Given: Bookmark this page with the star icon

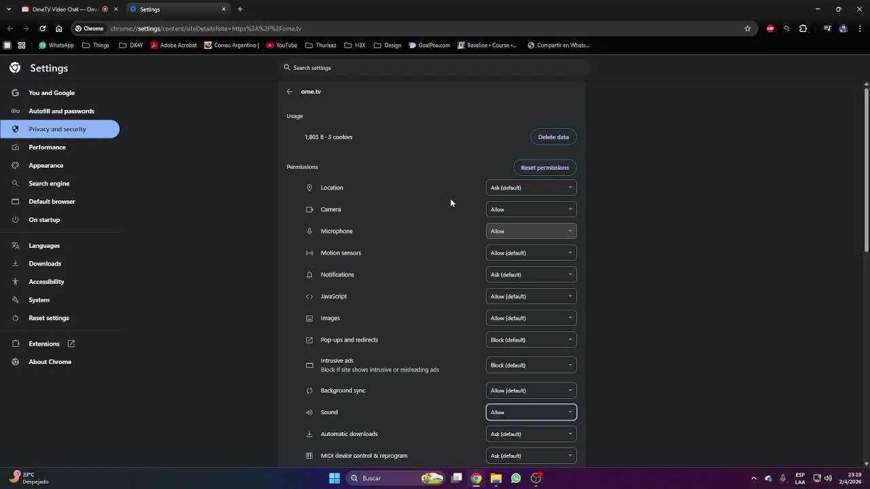Looking at the screenshot, I should click(x=748, y=29).
